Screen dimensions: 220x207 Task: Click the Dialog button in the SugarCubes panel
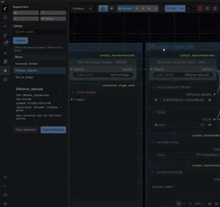53,19
